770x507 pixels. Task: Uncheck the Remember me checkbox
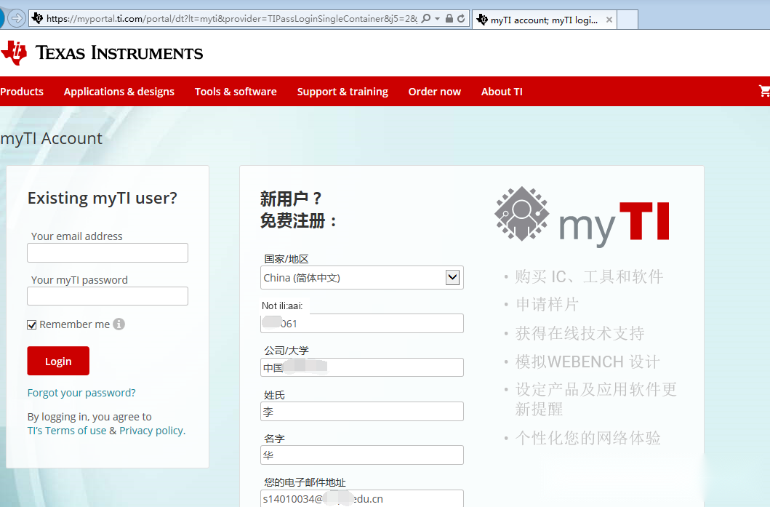click(x=32, y=324)
